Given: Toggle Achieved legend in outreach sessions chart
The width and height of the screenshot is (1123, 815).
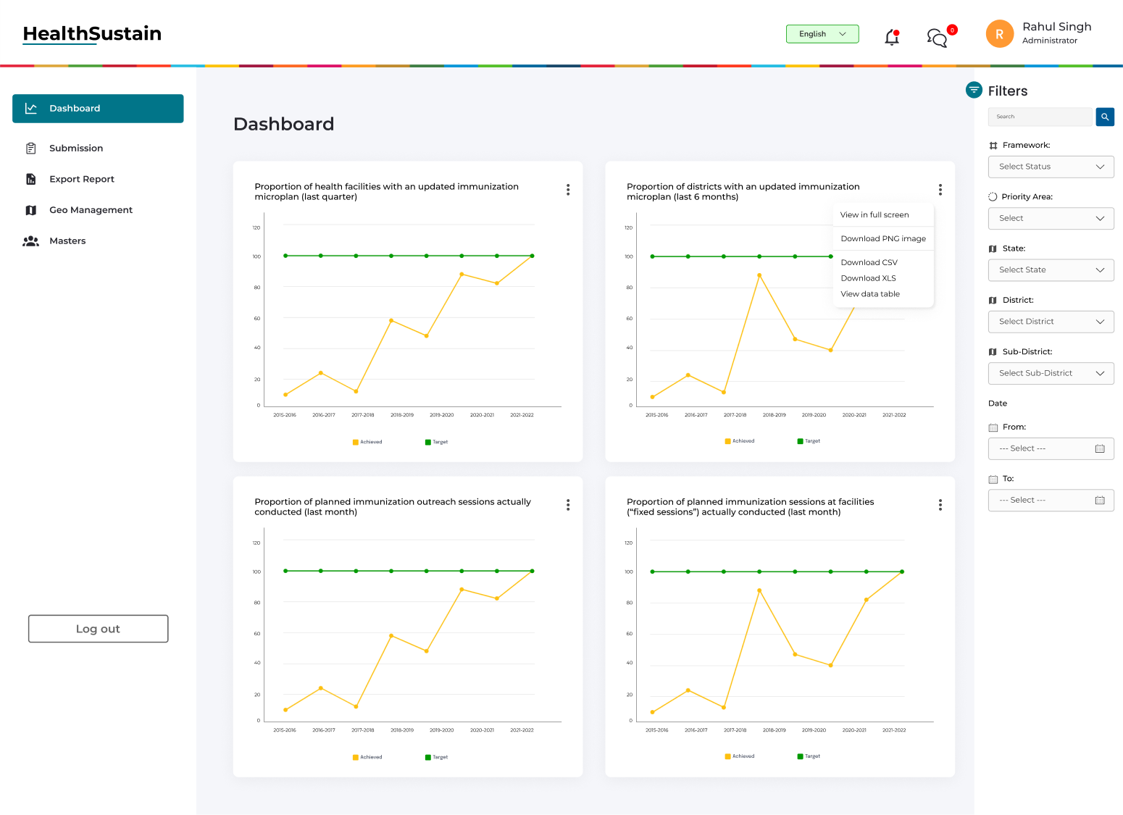Looking at the screenshot, I should point(367,757).
